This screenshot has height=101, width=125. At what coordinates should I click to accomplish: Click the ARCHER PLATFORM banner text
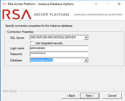[x=51, y=15]
